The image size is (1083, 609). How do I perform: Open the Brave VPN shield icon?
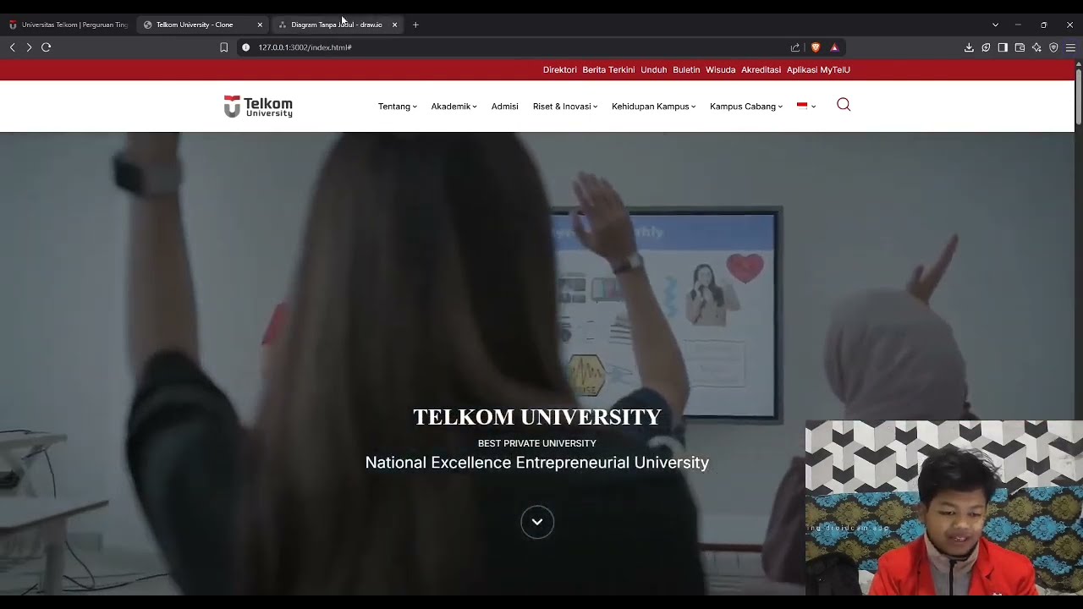pos(1053,47)
